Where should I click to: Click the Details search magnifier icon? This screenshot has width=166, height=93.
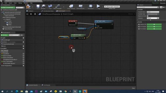coord(158,7)
